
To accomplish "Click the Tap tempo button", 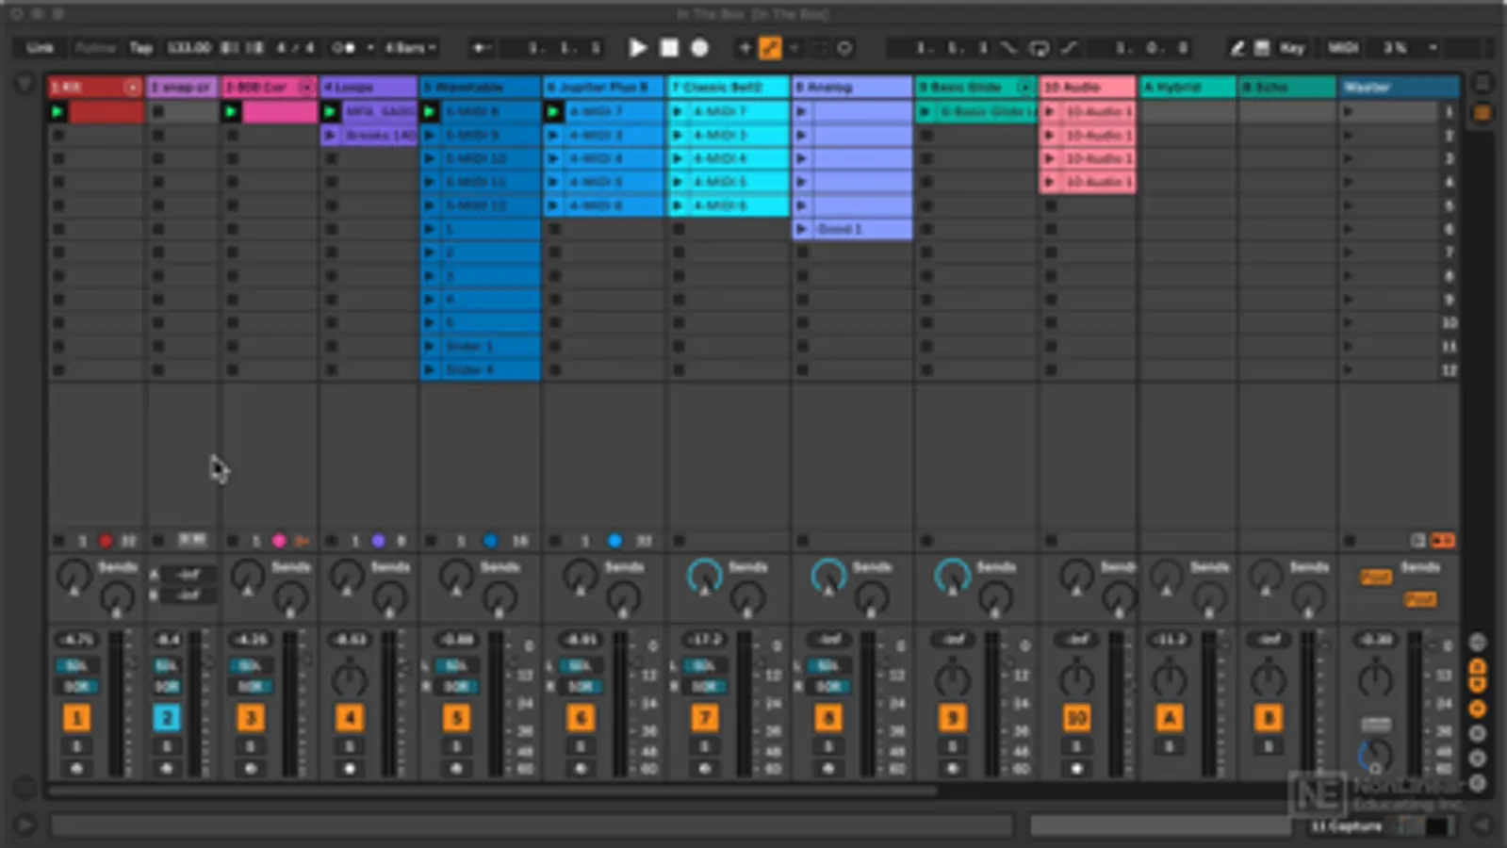I will point(140,48).
